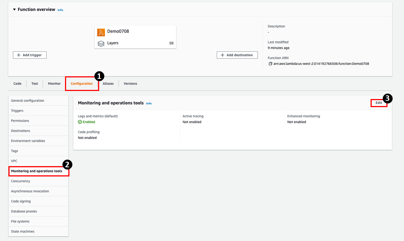Click Info next to Monitoring and operations tools
This screenshot has width=404, height=241.
(149, 103)
